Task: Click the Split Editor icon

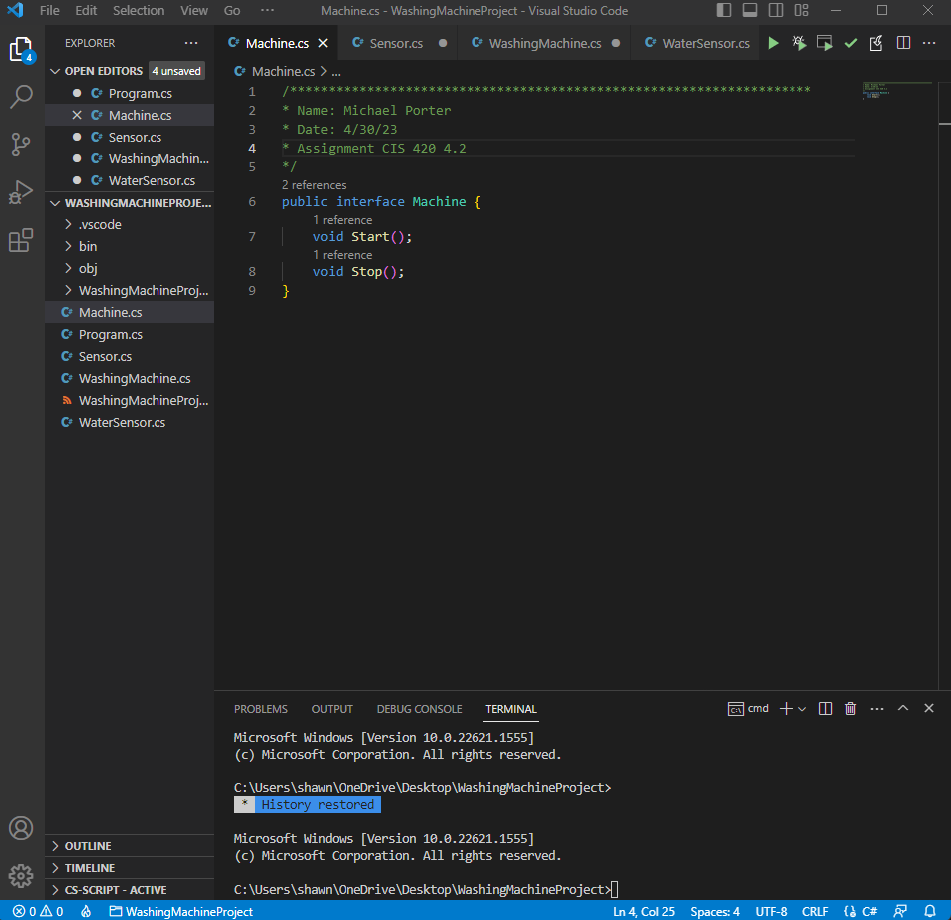Action: [903, 43]
